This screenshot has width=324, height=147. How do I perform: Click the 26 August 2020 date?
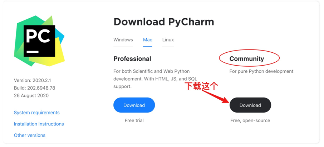pos(31,96)
